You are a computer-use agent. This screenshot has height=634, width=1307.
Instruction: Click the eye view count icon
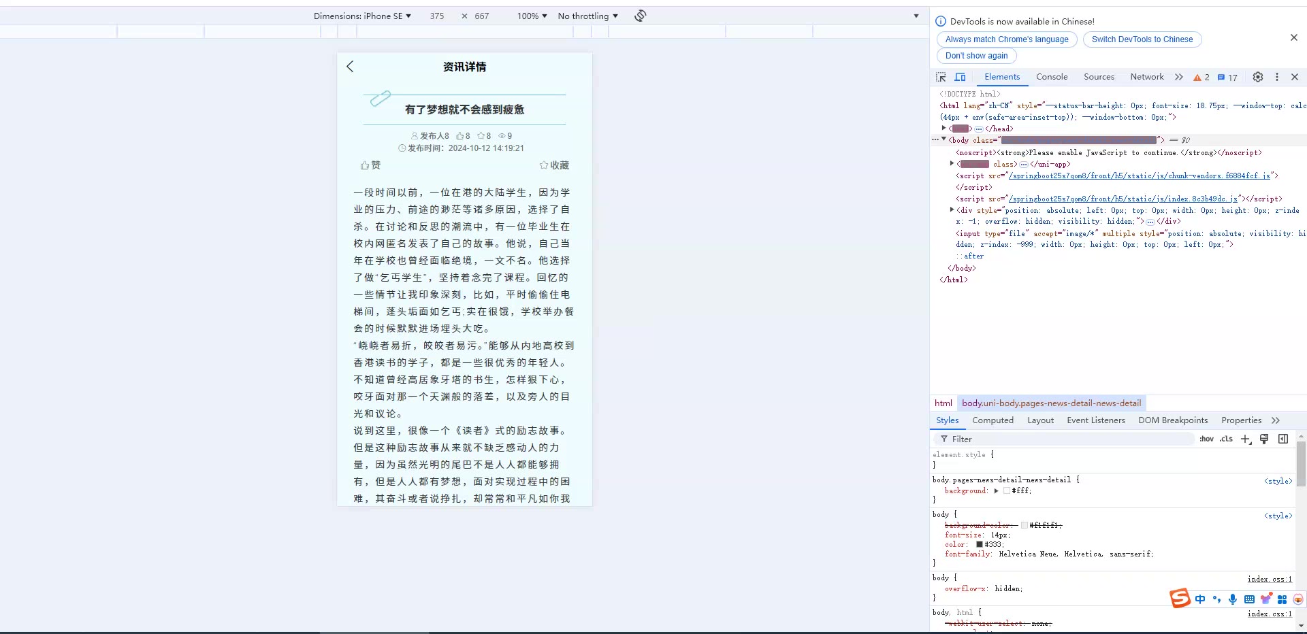pos(502,136)
